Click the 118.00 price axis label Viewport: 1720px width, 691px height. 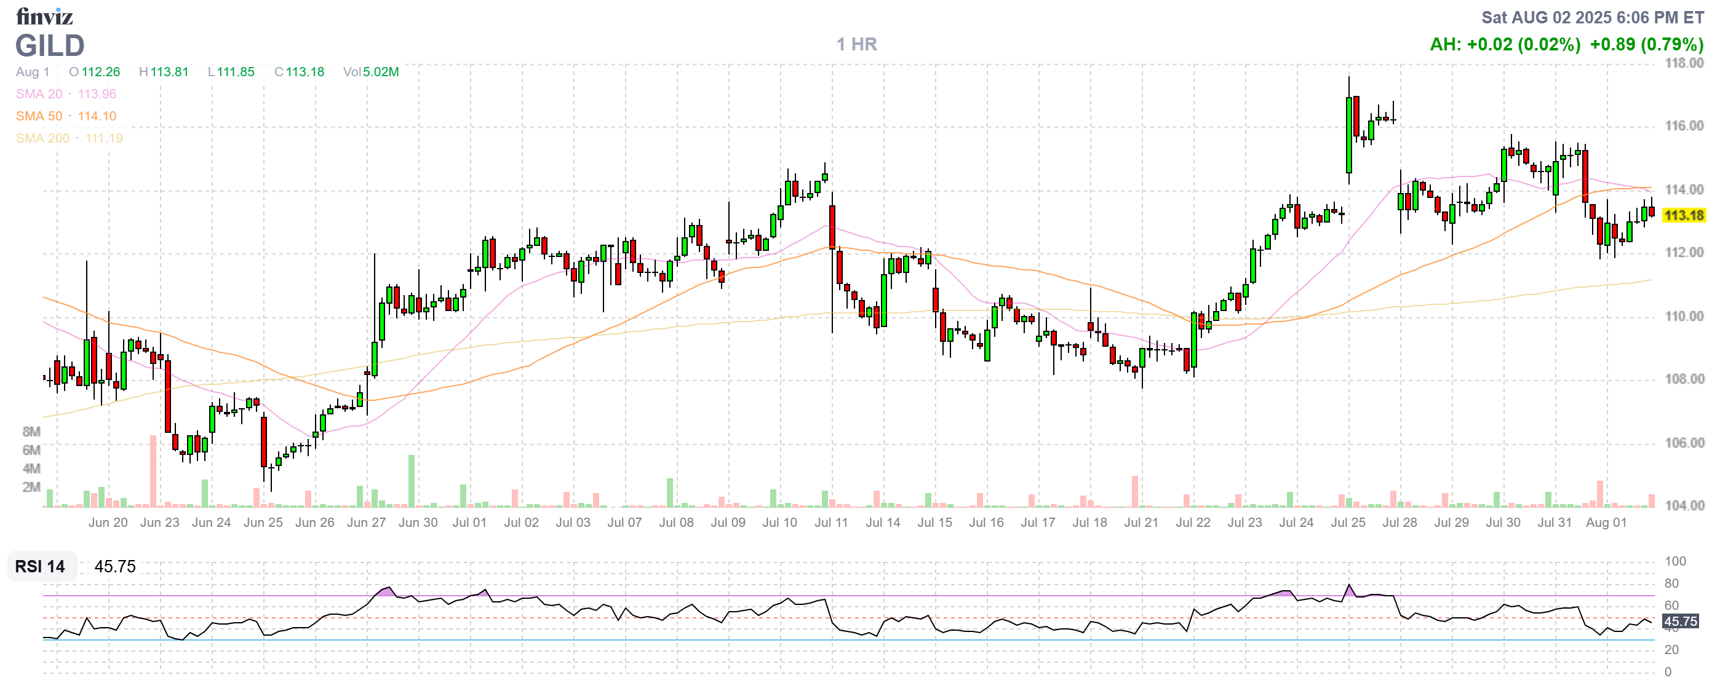(x=1683, y=63)
